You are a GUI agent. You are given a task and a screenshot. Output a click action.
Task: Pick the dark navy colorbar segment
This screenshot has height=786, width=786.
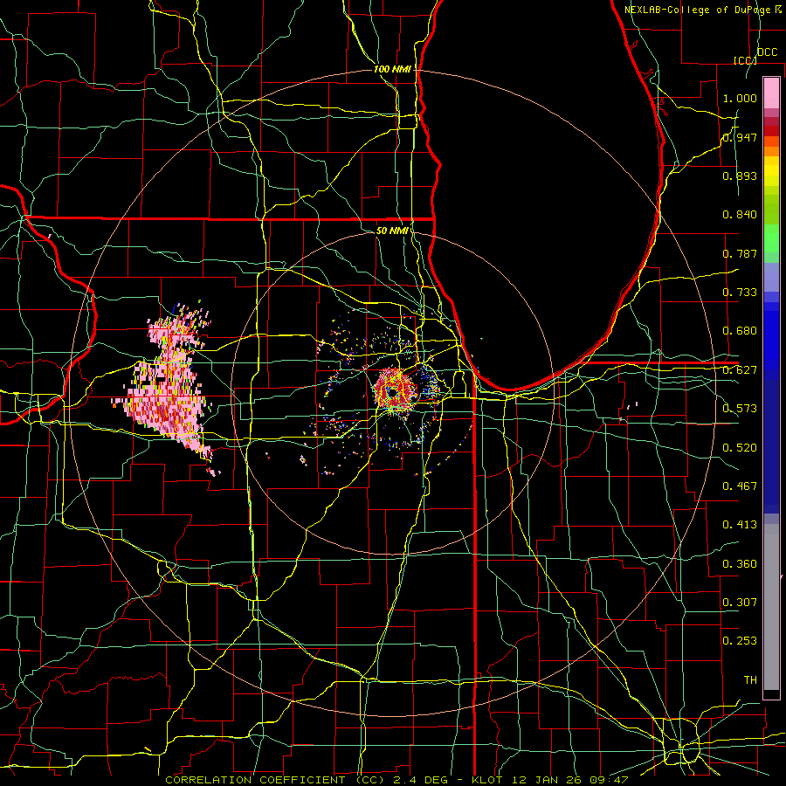point(771,446)
